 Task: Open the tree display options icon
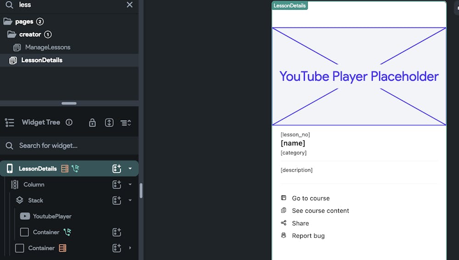point(126,123)
